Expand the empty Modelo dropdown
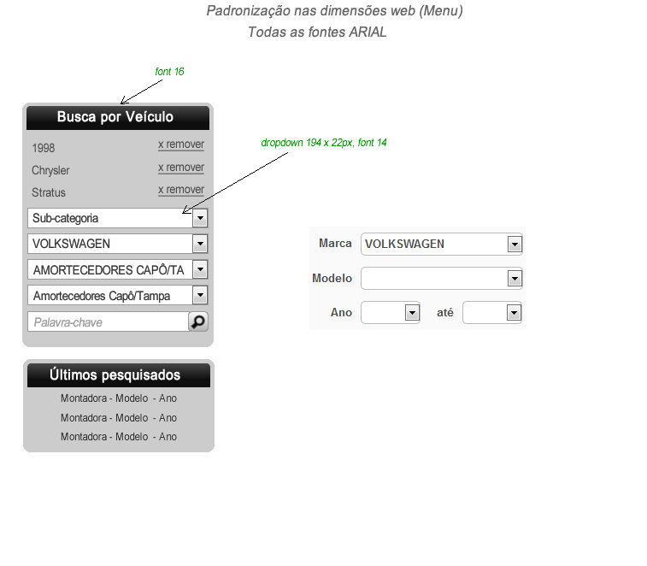This screenshot has height=566, width=647. click(x=441, y=278)
